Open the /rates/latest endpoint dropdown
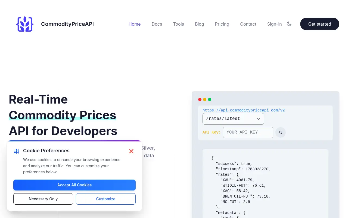This screenshot has height=218, width=348. (x=233, y=119)
